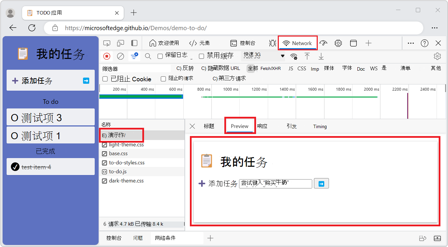Viewport: 448px width, 247px height.
Task: Enable the 保留日志 checkbox
Action: (160, 56)
